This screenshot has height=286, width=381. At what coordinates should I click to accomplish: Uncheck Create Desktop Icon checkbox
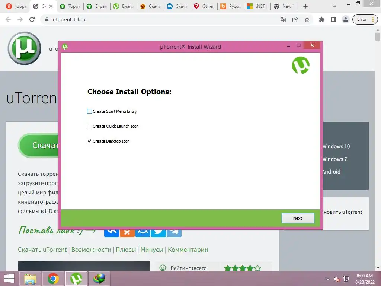click(x=89, y=141)
